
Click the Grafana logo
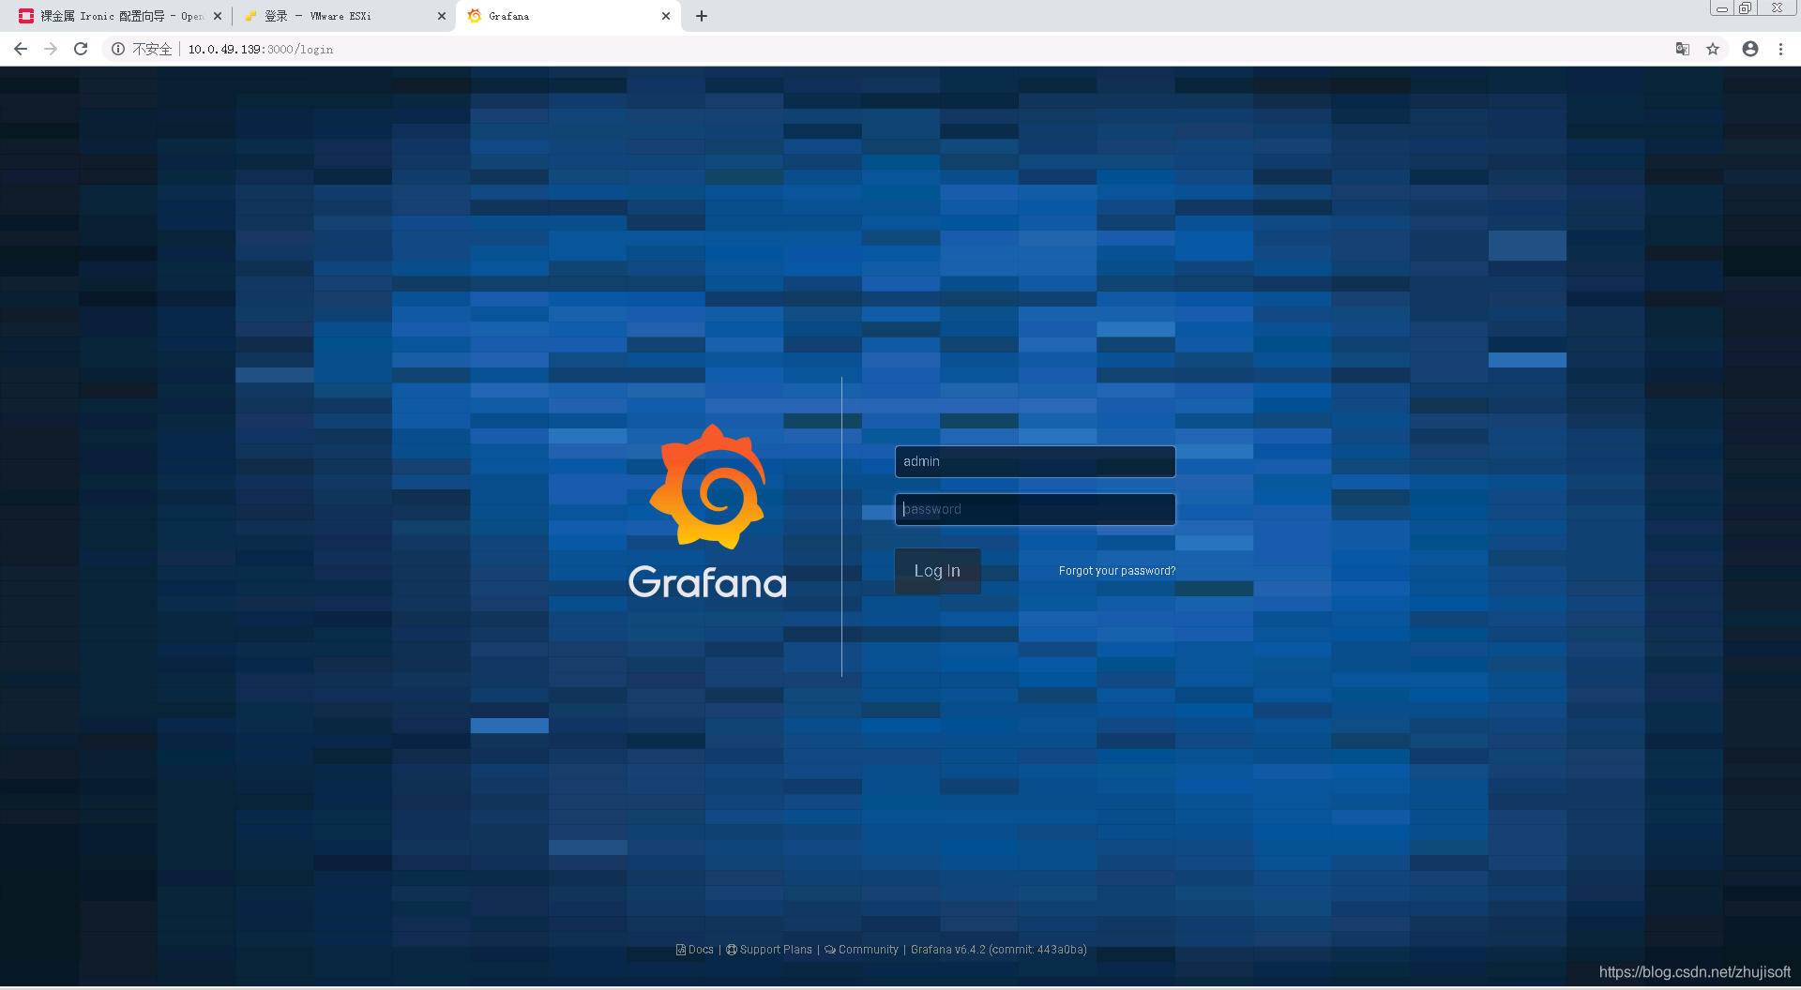pyautogui.click(x=708, y=512)
